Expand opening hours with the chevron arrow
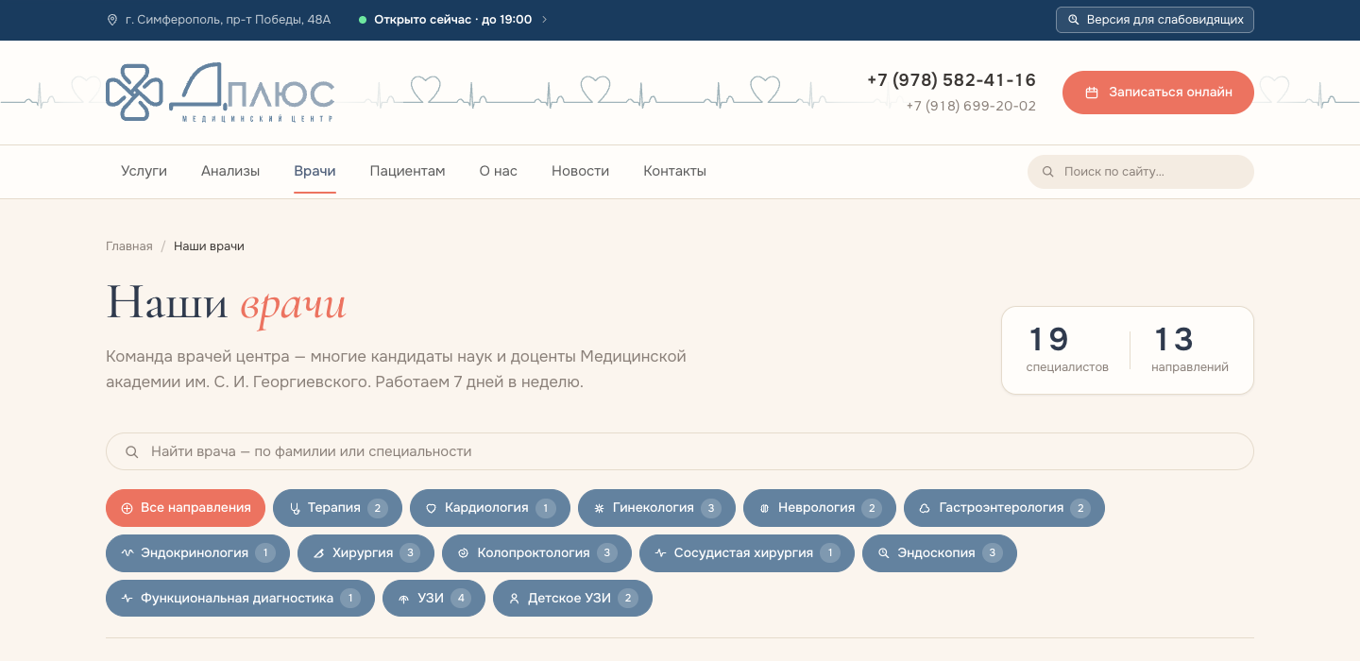 pyautogui.click(x=544, y=20)
